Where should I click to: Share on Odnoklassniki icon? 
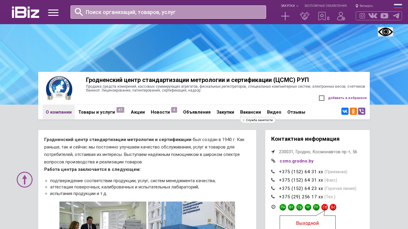(x=353, y=111)
